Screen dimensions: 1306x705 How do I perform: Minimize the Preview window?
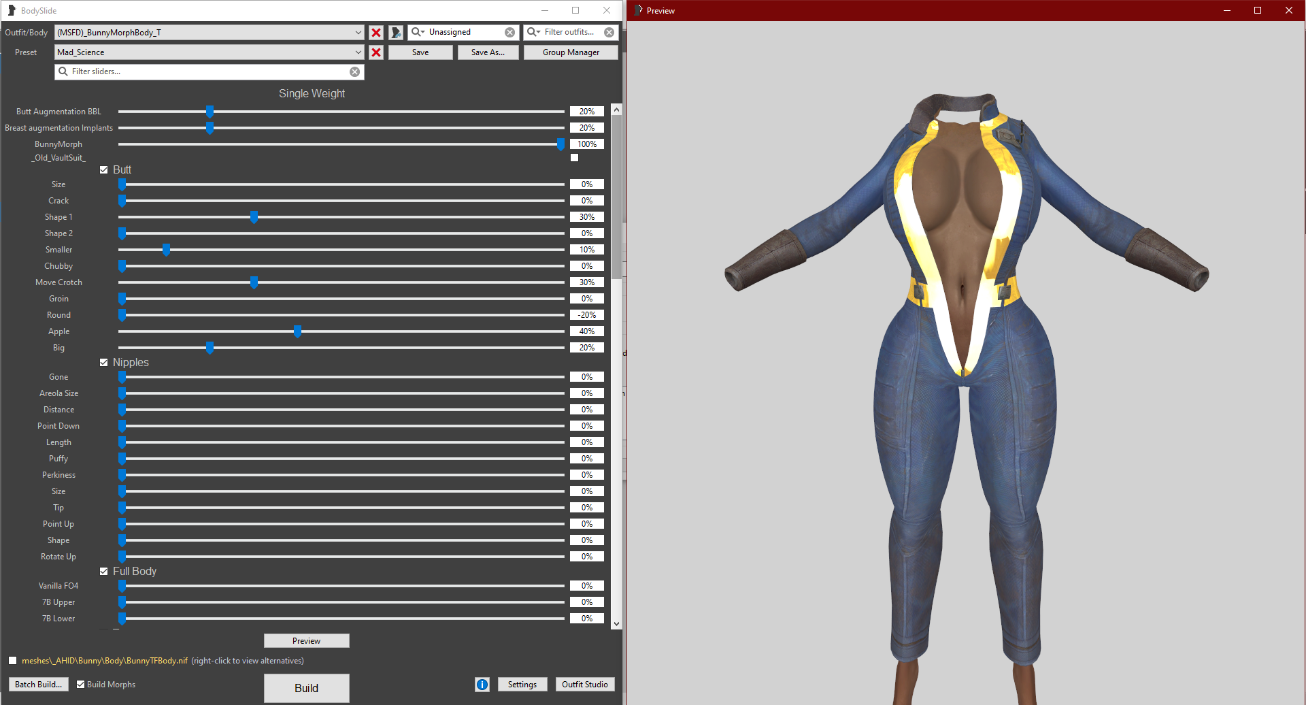click(x=1227, y=10)
